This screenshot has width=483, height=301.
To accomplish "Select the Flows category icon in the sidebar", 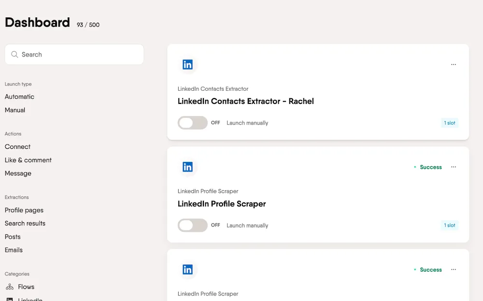I will click(x=9, y=287).
